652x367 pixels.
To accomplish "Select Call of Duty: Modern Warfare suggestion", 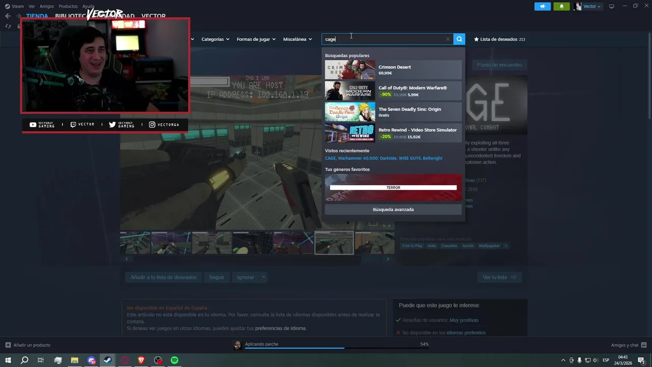I will 393,91.
